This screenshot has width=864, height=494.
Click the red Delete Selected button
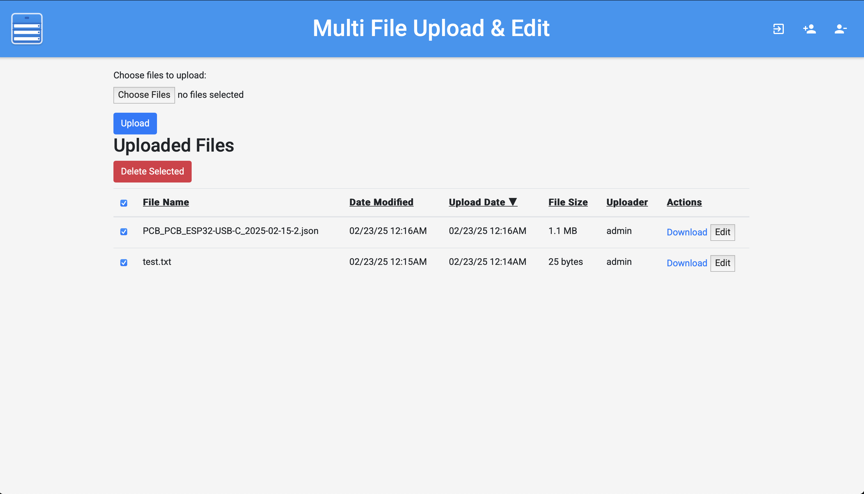152,171
